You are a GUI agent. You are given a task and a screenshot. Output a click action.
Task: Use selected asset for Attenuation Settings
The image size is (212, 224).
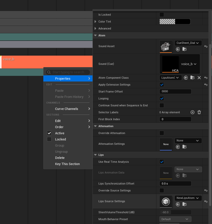click(x=178, y=147)
